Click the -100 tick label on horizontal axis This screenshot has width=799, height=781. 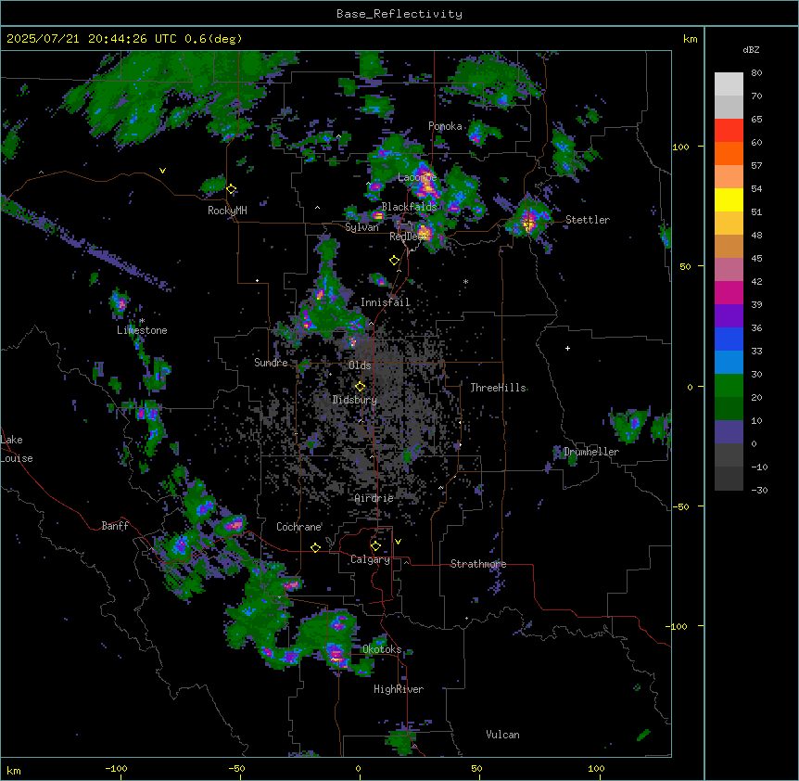pyautogui.click(x=117, y=768)
